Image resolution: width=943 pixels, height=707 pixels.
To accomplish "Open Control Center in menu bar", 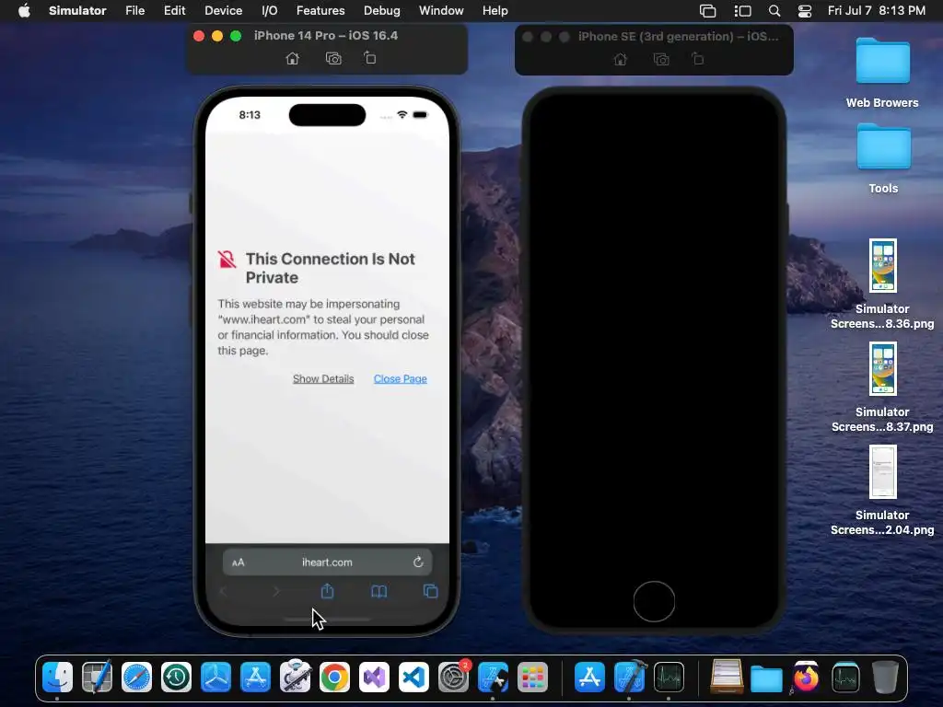I will click(805, 11).
